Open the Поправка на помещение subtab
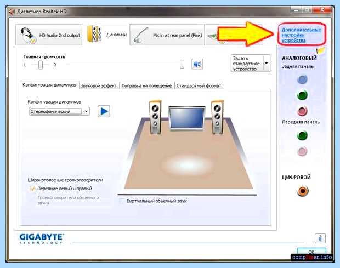340x268 pixels. 147,85
